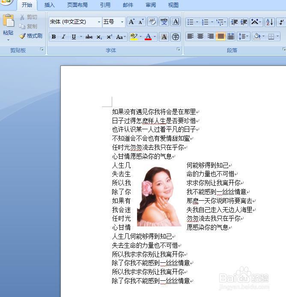The image size is (286, 297).
Task: Click the Grow Font icon
Action: [x=131, y=22]
